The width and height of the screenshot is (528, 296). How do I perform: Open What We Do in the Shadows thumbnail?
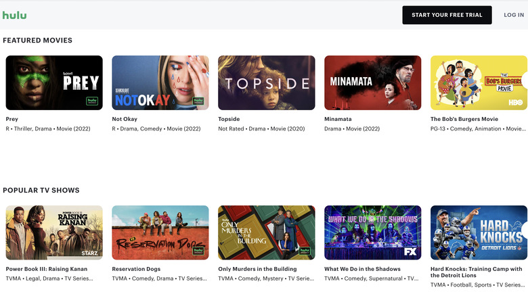[373, 232]
